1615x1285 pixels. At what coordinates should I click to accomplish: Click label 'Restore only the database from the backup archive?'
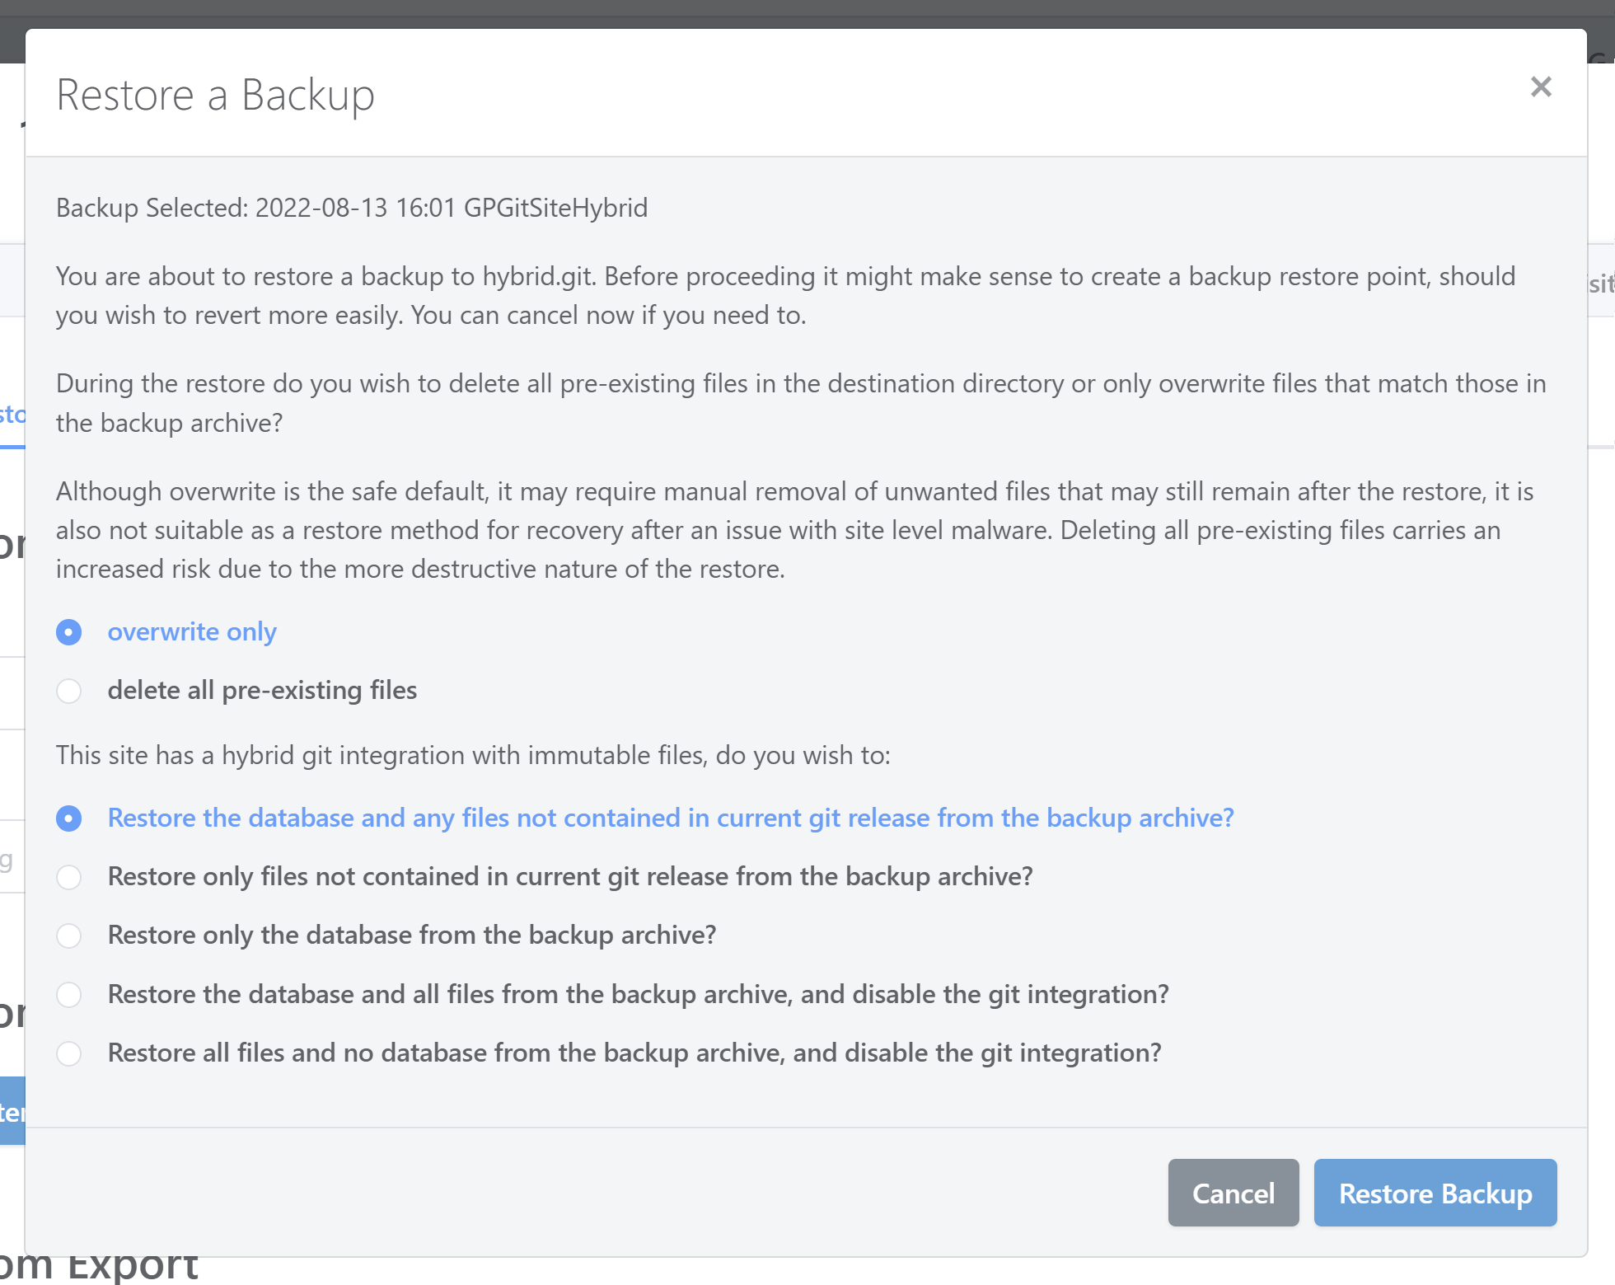point(412,936)
